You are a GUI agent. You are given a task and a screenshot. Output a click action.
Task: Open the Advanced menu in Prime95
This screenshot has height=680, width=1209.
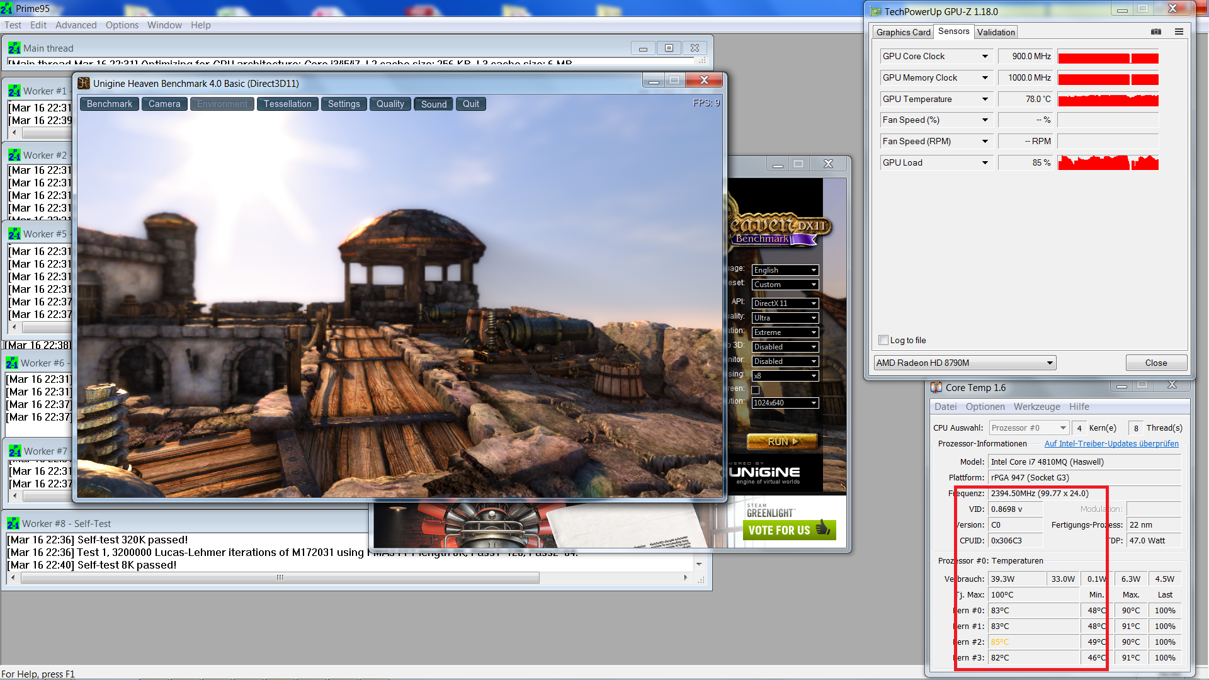[76, 25]
